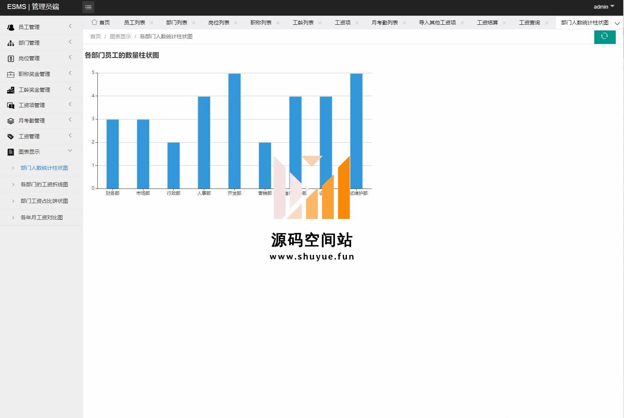Close the 员工列表 tab
The height and width of the screenshot is (418, 624).
(x=152, y=23)
